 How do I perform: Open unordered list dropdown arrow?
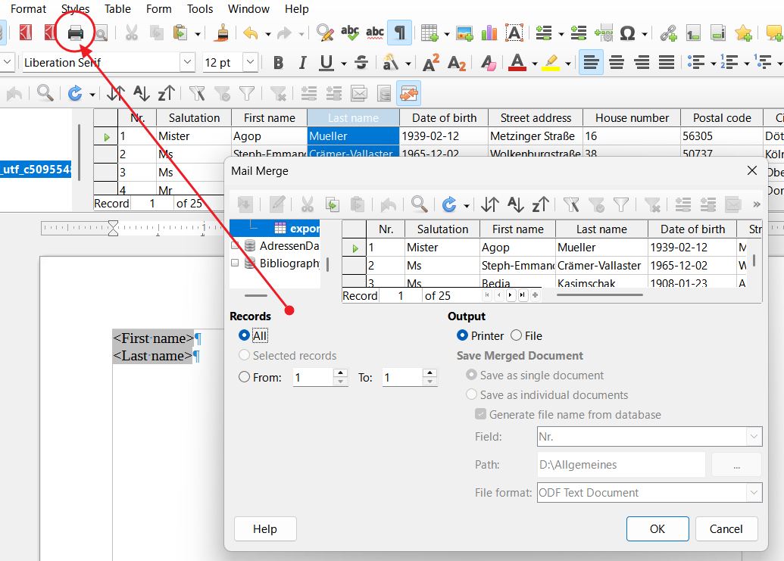click(714, 64)
